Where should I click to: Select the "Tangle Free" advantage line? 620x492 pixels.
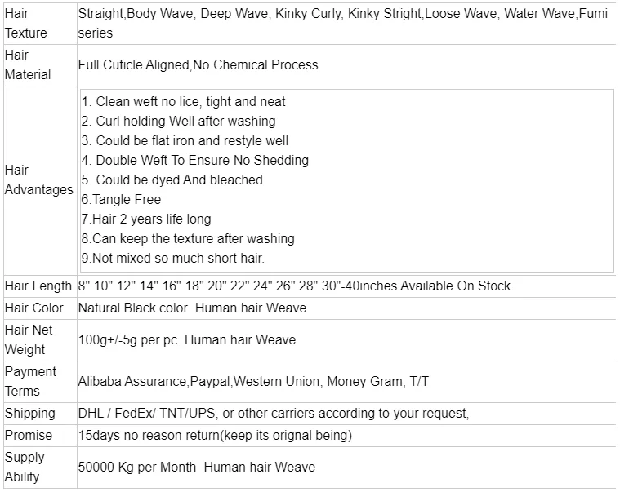tap(122, 200)
